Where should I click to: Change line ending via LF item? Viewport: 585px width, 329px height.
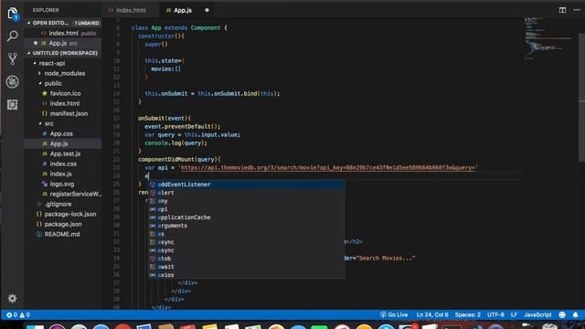[514, 314]
